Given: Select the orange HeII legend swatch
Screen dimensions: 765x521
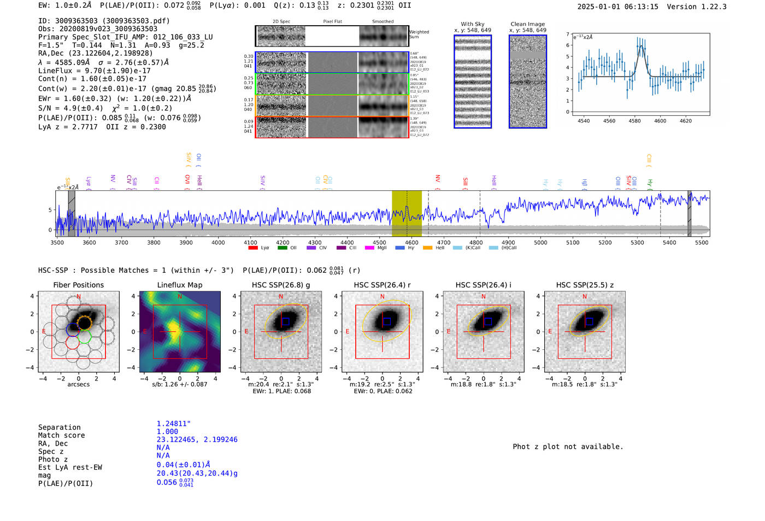Looking at the screenshot, I should (427, 248).
